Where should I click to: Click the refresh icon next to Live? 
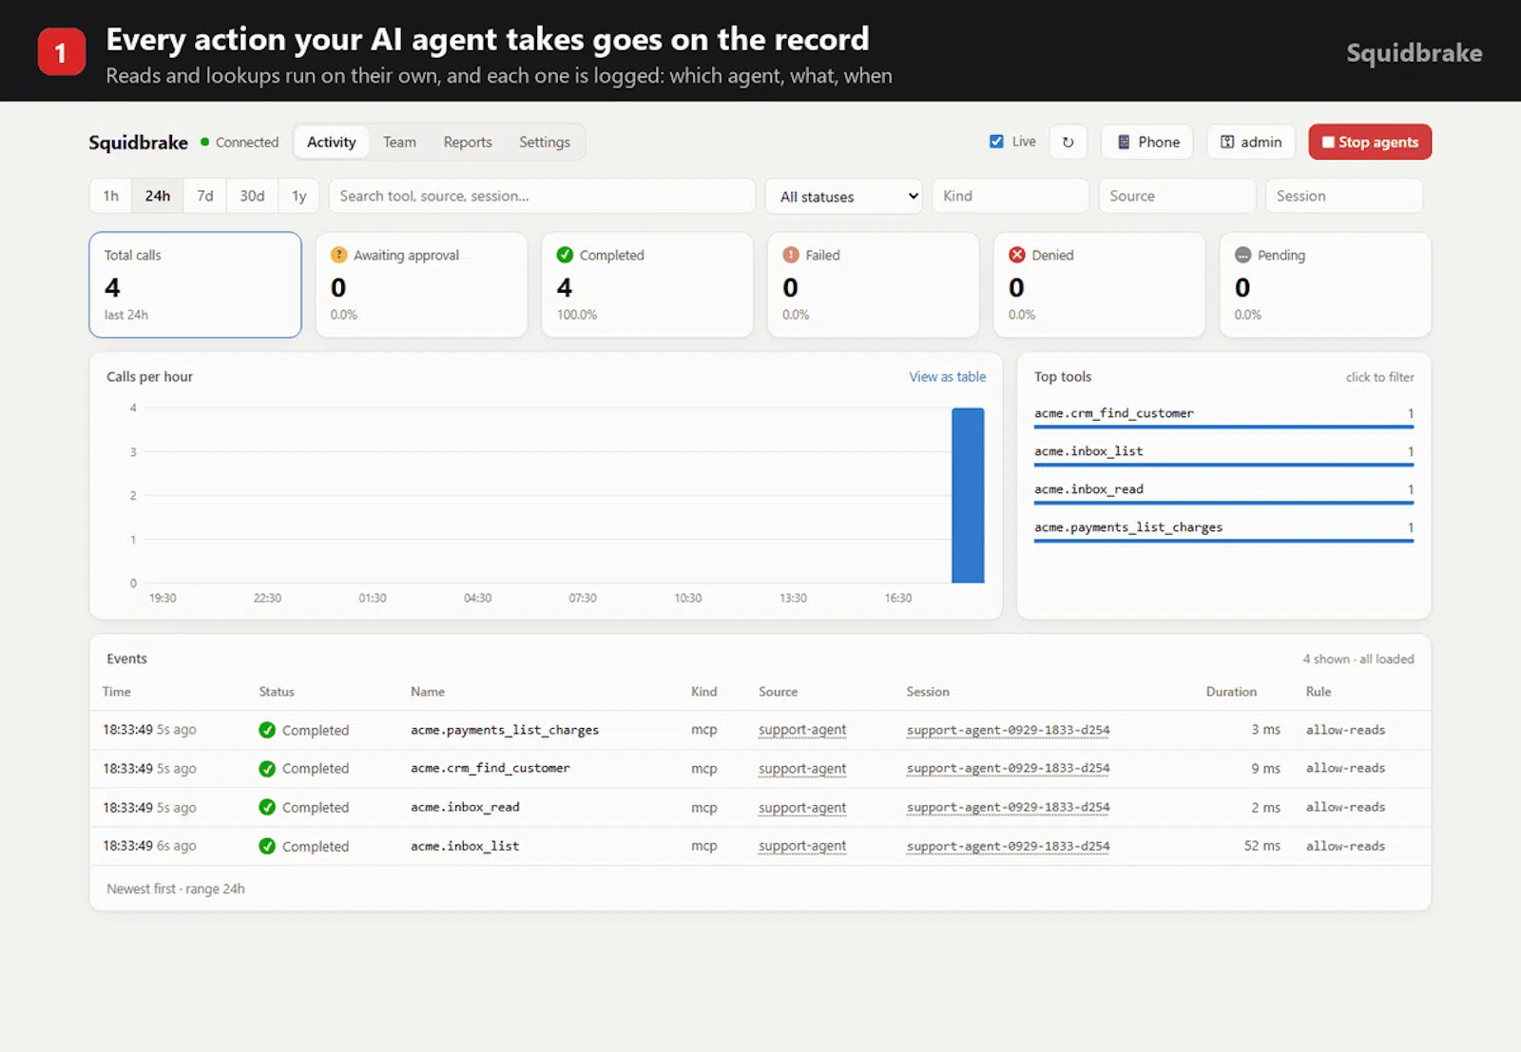point(1068,142)
